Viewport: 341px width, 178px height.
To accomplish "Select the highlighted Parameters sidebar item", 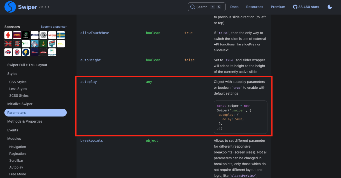I will [x=35, y=113].
